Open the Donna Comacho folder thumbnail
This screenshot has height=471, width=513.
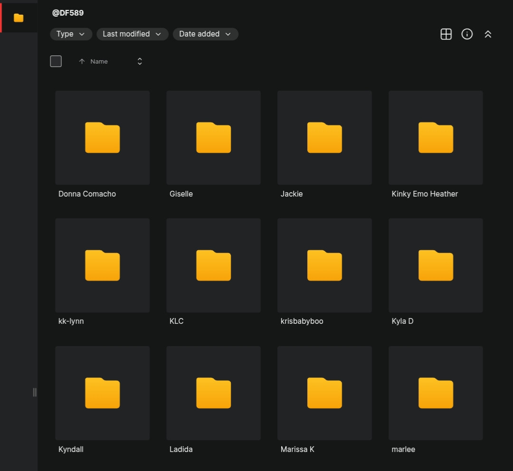(x=103, y=138)
